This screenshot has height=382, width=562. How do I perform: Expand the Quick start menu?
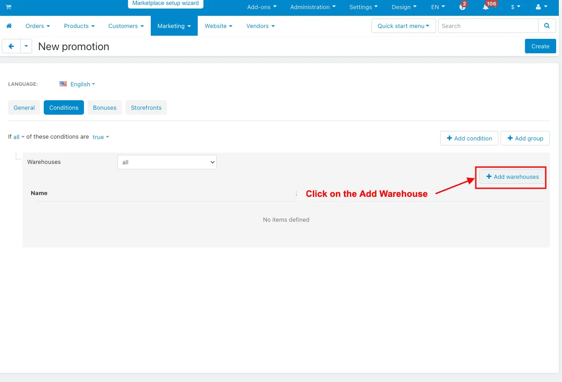[x=403, y=26]
